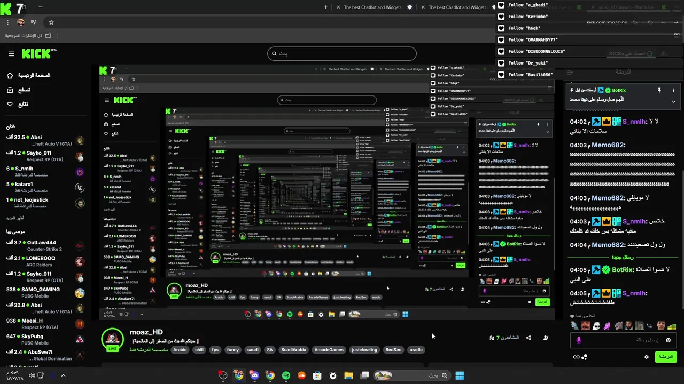The height and width of the screenshot is (384, 684).
Task: Open recommended channel SAMO_GAMING
Action: pyautogui.click(x=45, y=293)
